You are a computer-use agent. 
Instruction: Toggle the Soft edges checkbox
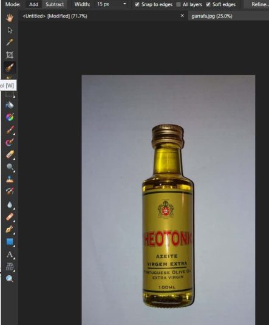tap(208, 4)
